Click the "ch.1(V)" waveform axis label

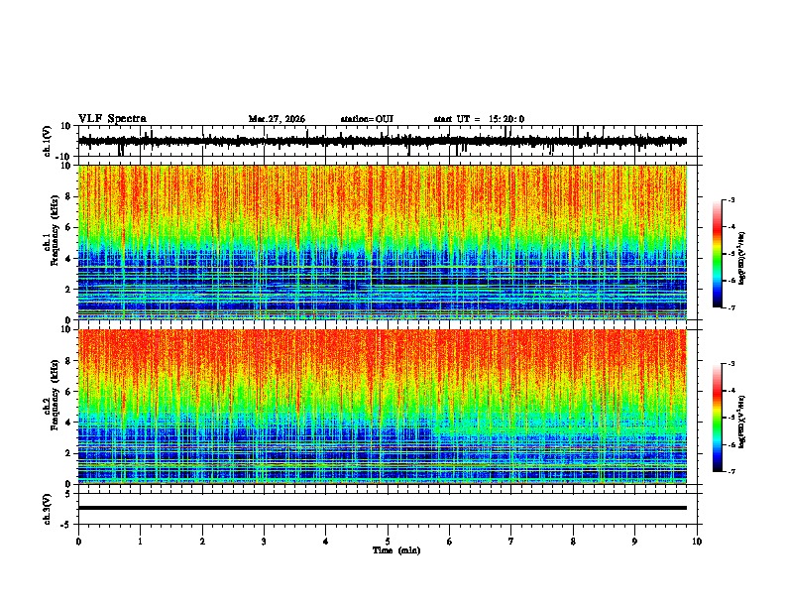pos(47,141)
